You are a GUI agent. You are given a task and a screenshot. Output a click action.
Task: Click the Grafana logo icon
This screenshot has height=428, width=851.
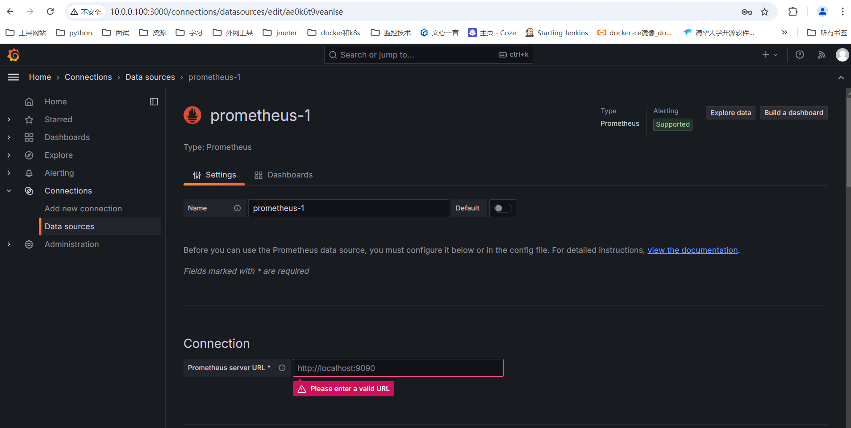[14, 55]
